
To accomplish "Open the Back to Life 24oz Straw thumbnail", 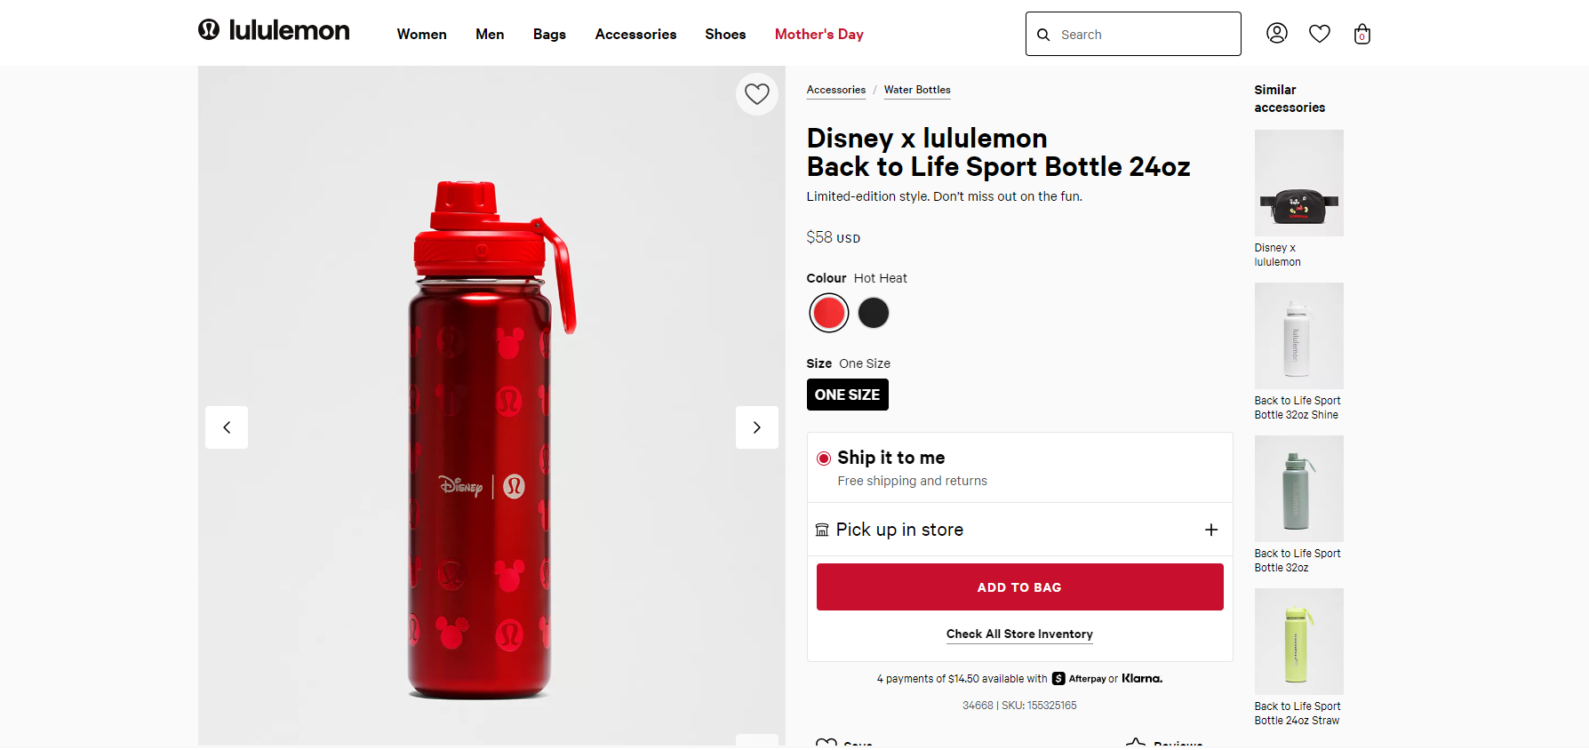I will pos(1298,642).
